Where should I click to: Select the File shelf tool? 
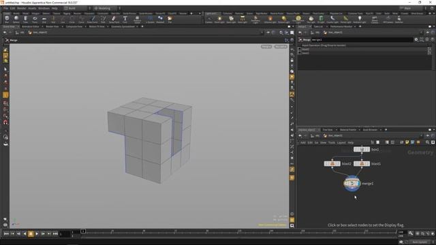tap(170, 20)
